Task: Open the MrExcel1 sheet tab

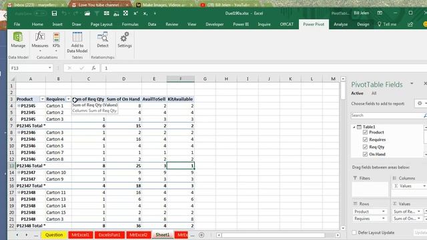Action: point(80,235)
